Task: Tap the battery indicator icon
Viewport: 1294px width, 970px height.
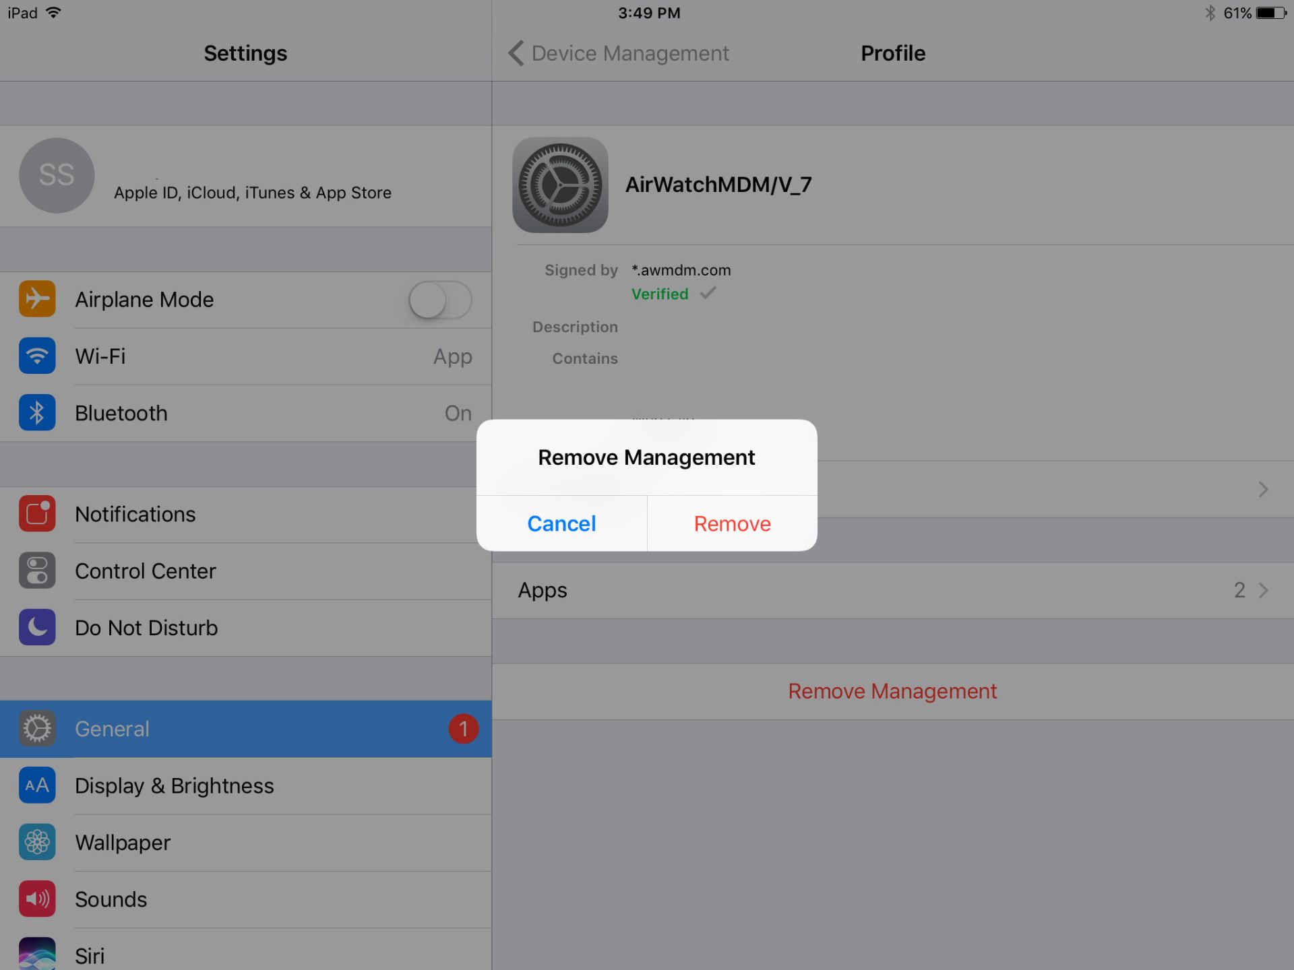Action: click(1271, 13)
